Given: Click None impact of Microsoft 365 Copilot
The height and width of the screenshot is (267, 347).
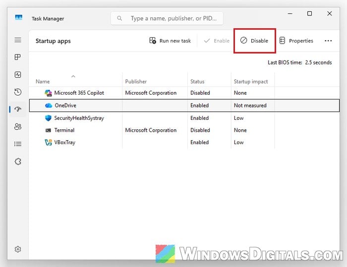Looking at the screenshot, I should 240,93.
